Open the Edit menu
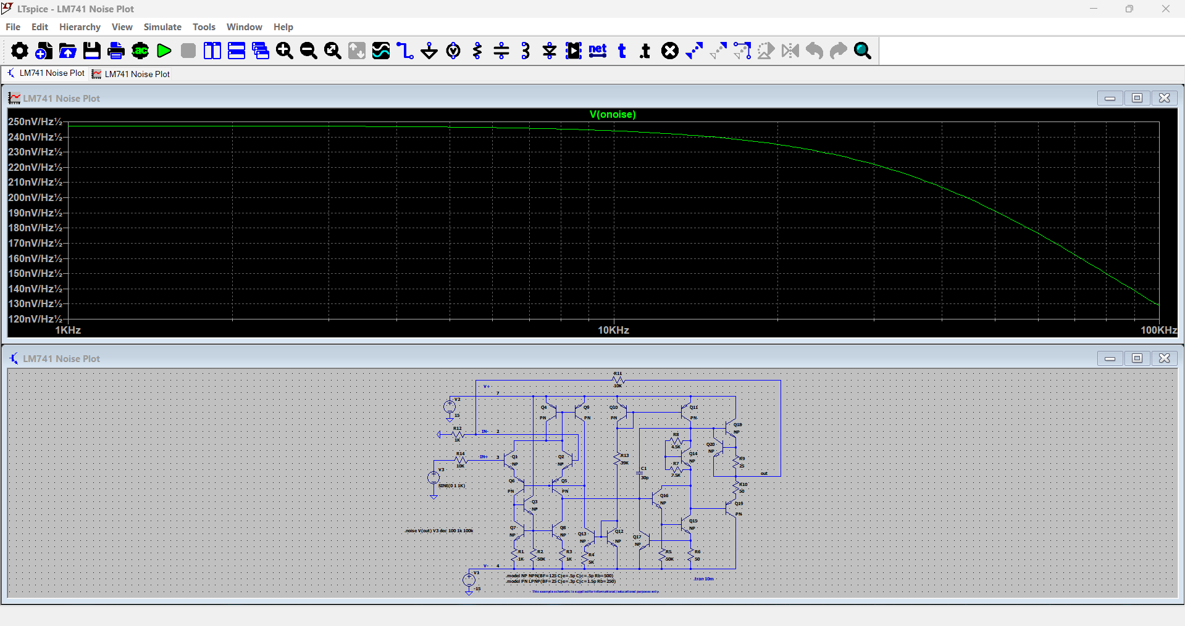The height and width of the screenshot is (626, 1185). 40,27
